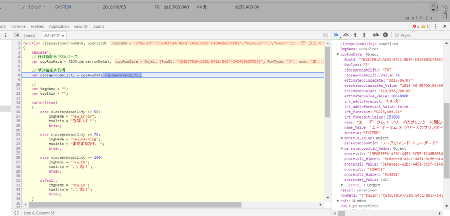Open the グラフ chart side pane
Image resolution: width=450 pixels, height=216 pixels.
click(x=444, y=11)
